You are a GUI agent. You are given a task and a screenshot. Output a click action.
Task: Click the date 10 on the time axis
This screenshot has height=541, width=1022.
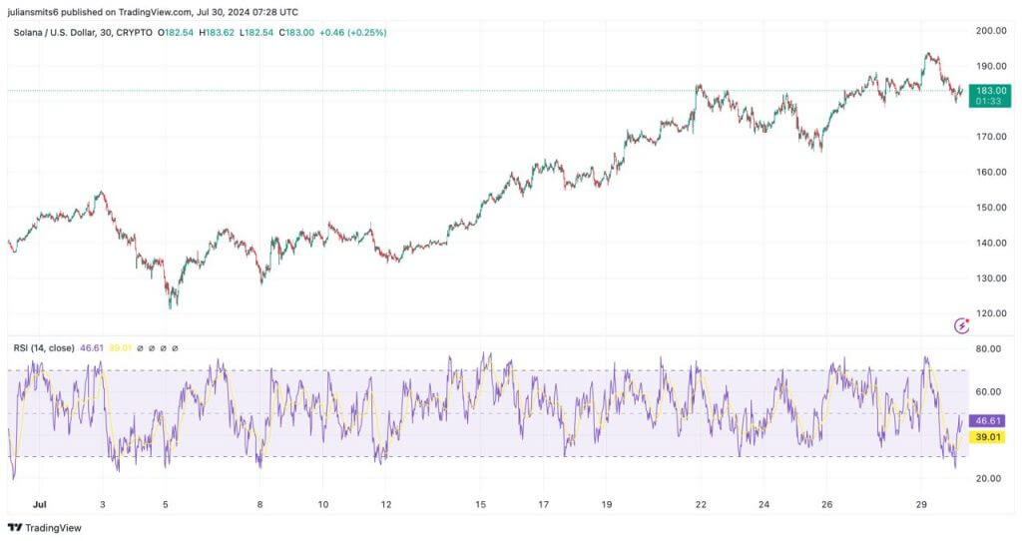coord(322,504)
